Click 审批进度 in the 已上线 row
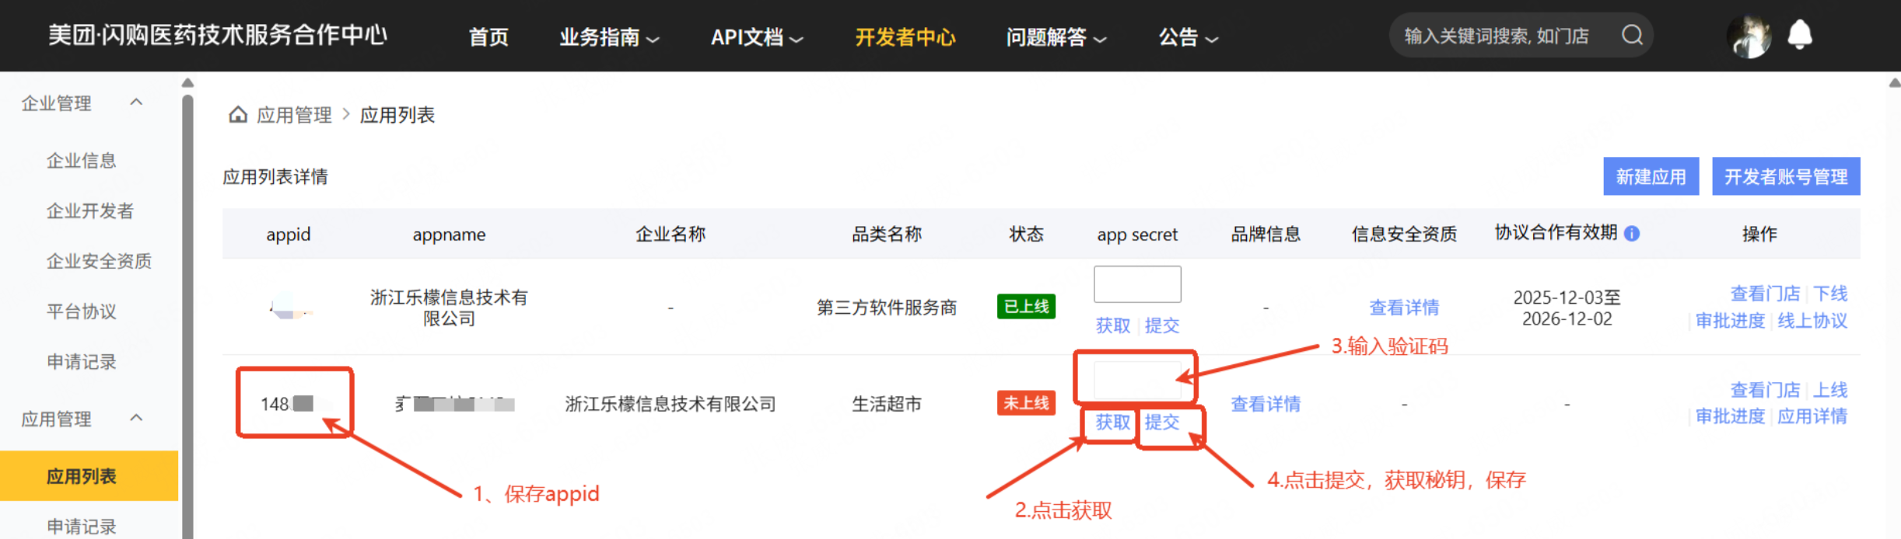Screen dimensions: 1901x539 [x=1731, y=321]
